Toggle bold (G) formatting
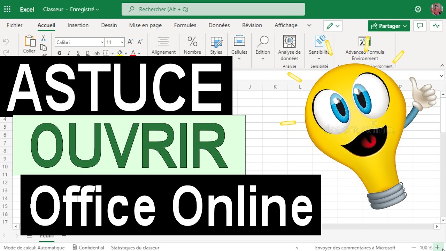446x251 pixels. point(59,53)
